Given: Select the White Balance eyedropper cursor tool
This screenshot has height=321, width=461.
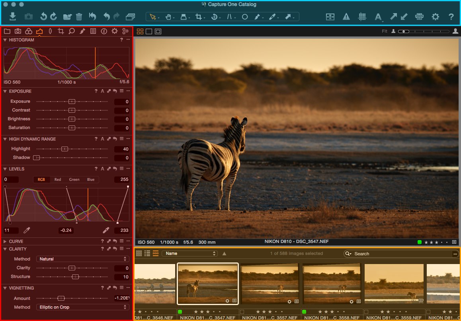Looking at the screenshot, I should tap(272, 17).
